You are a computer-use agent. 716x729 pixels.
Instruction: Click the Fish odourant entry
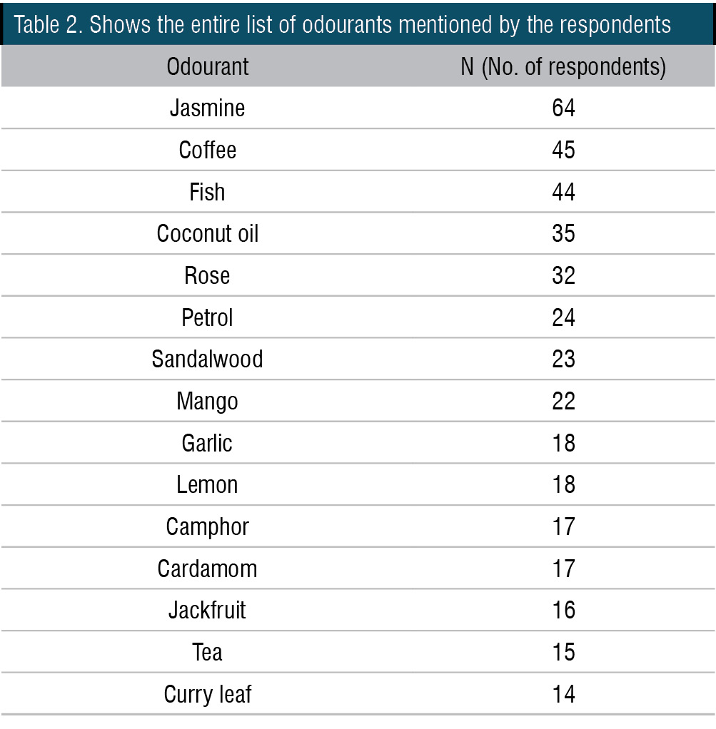pos(207,192)
